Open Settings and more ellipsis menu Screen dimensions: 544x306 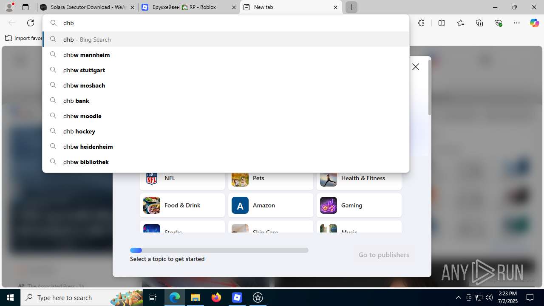(x=517, y=23)
